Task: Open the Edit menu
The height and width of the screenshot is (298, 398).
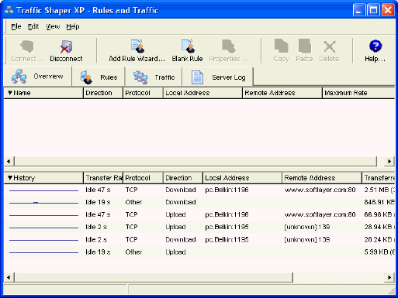Action: click(33, 26)
